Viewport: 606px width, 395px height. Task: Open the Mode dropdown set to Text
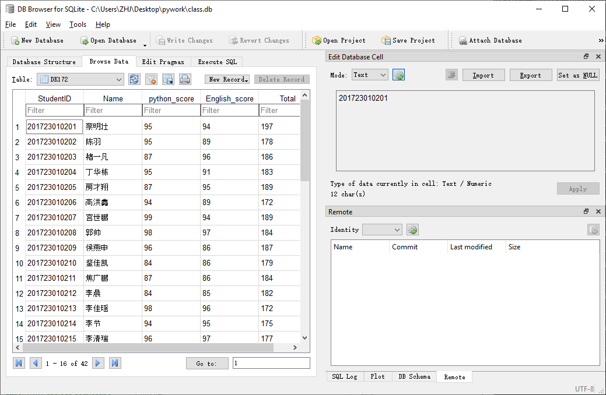(369, 75)
